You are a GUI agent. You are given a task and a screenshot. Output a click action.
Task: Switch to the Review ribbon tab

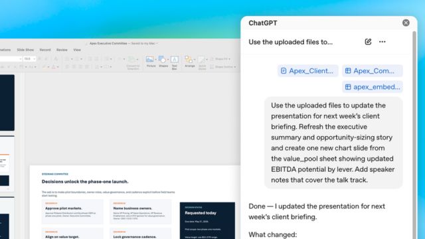coord(62,50)
